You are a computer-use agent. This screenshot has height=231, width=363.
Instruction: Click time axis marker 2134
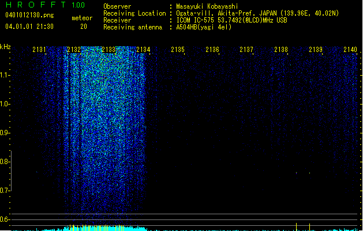143,49
